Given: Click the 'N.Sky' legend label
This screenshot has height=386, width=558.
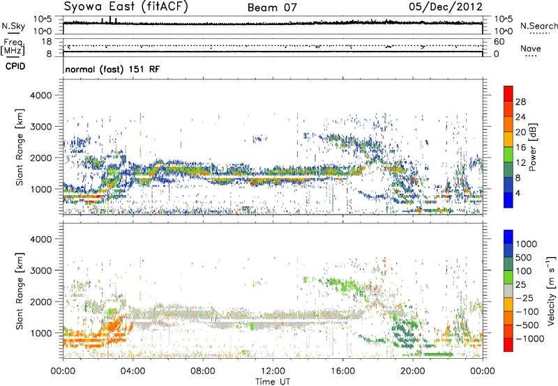Looking at the screenshot, I should pyautogui.click(x=13, y=26).
